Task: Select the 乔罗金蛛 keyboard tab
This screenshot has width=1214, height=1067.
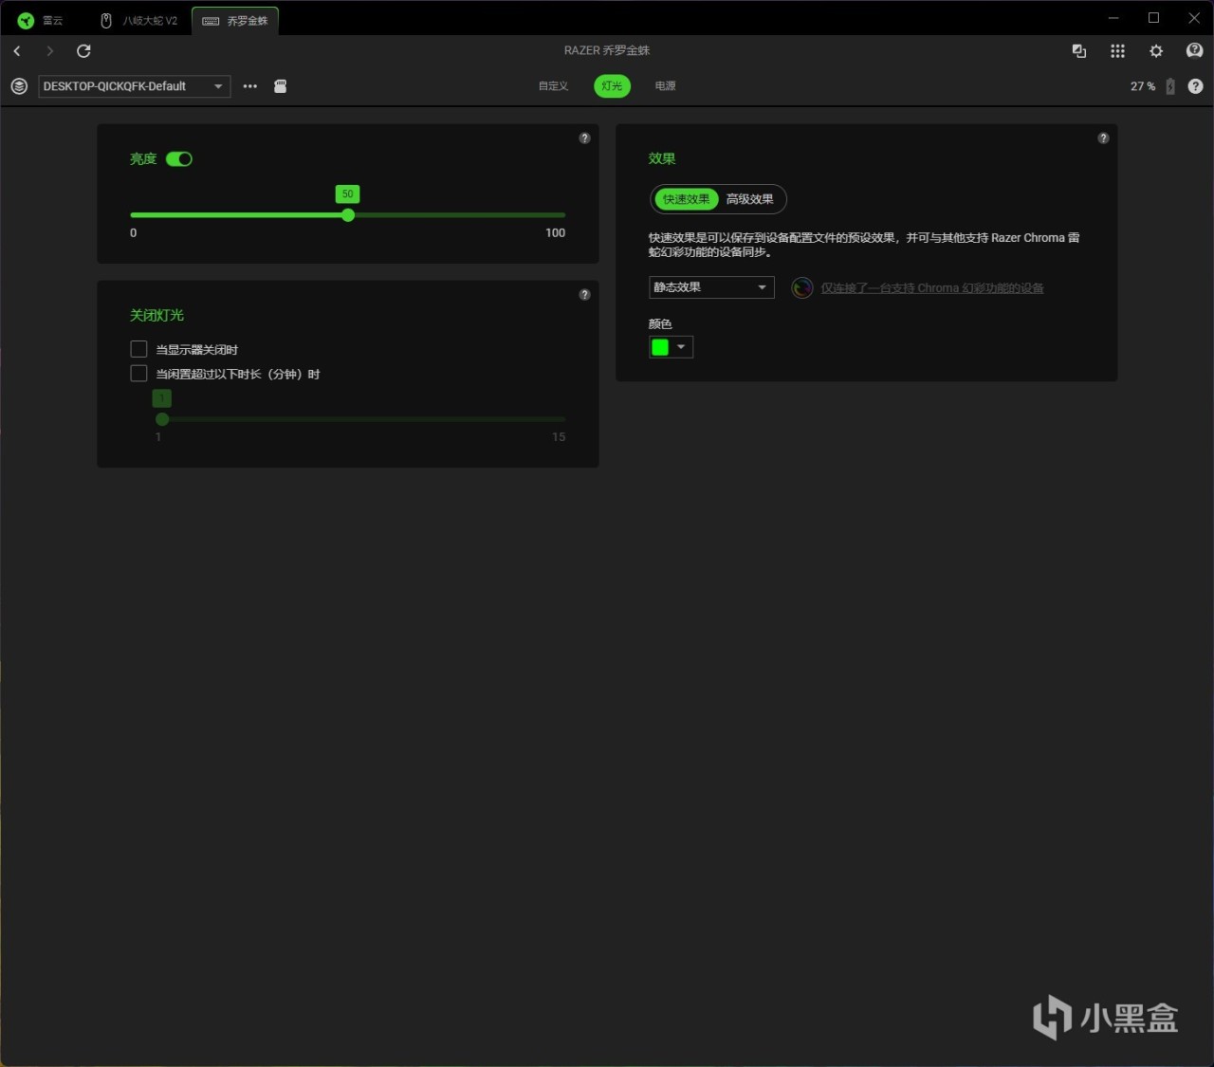Action: [x=235, y=20]
